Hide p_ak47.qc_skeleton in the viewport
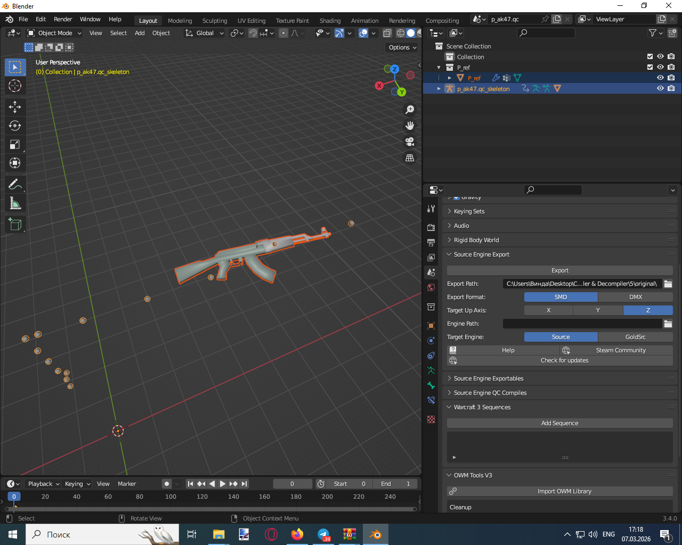 click(660, 88)
